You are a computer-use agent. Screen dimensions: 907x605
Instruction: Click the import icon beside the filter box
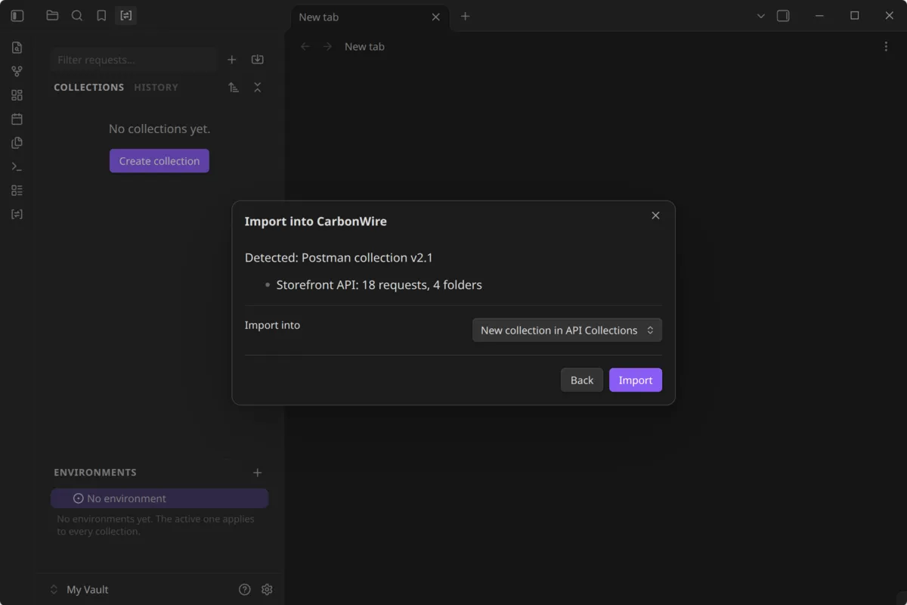click(257, 60)
